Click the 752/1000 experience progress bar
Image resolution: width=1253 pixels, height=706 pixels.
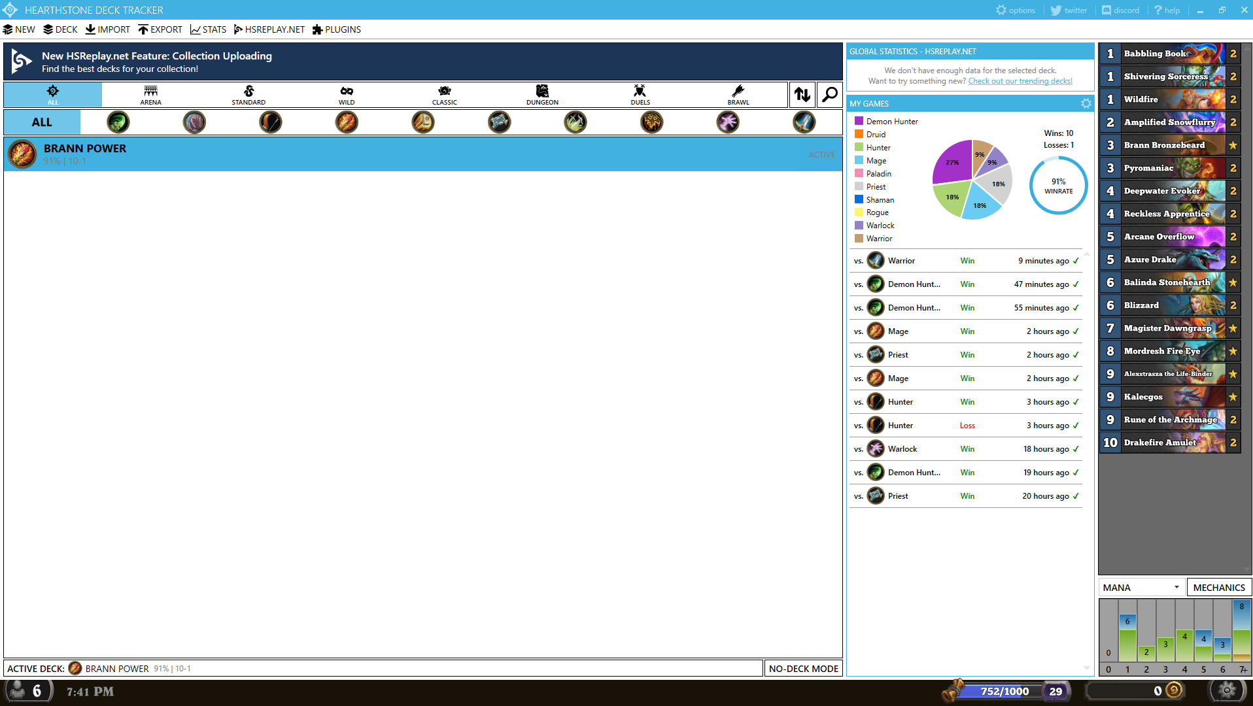(1004, 691)
